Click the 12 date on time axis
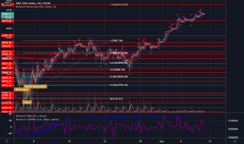Viewport: 244px width, 144px height. coord(210,141)
